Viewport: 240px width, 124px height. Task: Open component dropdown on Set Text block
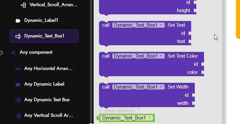click(138, 25)
